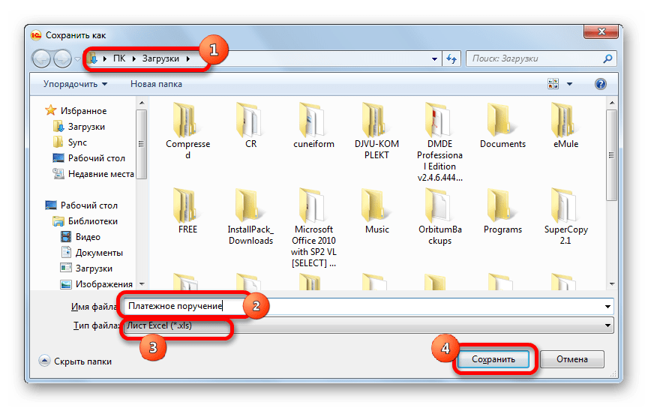Open the cuneiform folder

tap(313, 126)
